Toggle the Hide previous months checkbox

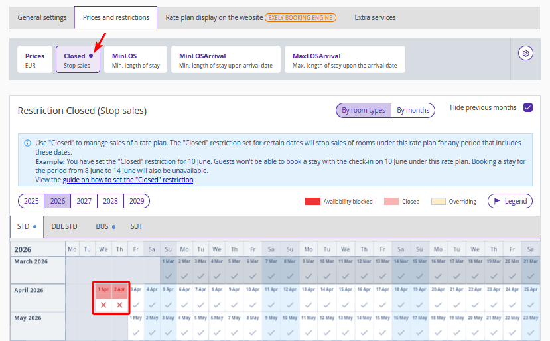coord(528,107)
